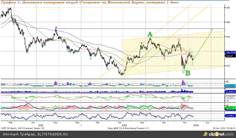236x138 pixels.
Task: Click the green 2' wave label
Action: coord(192,63)
